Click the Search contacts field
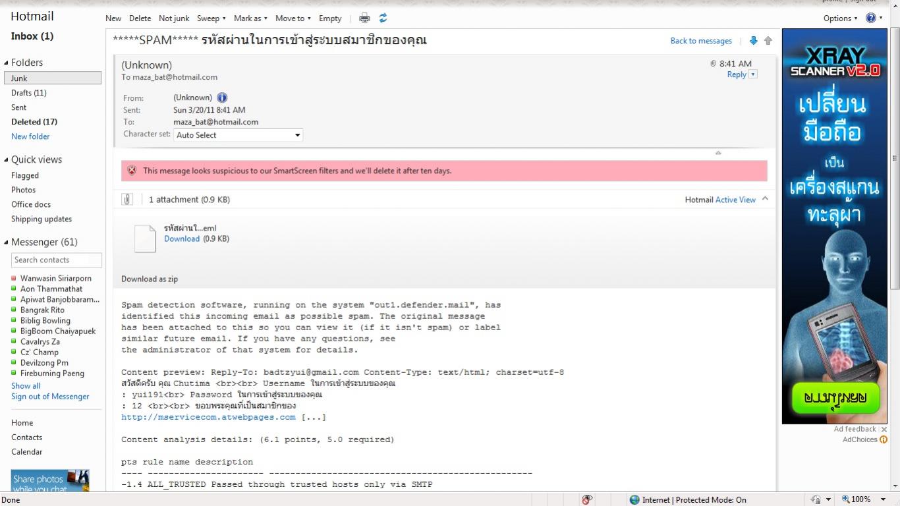The width and height of the screenshot is (900, 506). pos(57,260)
